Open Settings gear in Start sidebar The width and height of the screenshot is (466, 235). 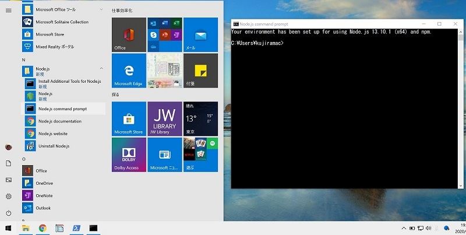[9, 197]
